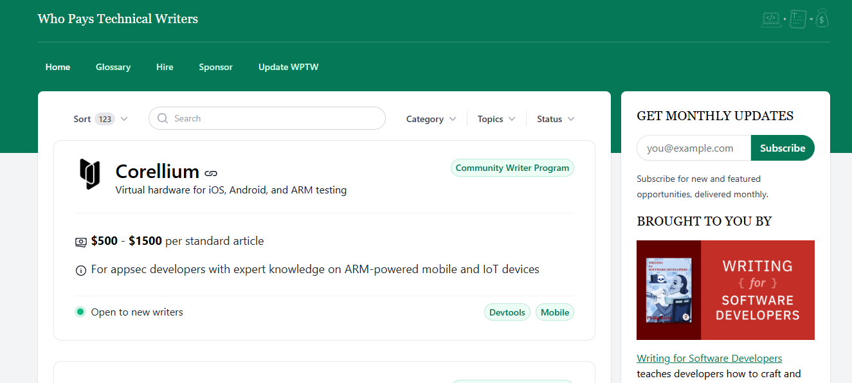Click '$500 - $1500 per standard article' text
Screen dimensions: 852x383
point(177,241)
